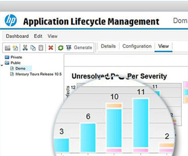Open the Edit menu
Image resolution: width=188 pixels, height=156 pixels.
pyautogui.click(x=38, y=36)
